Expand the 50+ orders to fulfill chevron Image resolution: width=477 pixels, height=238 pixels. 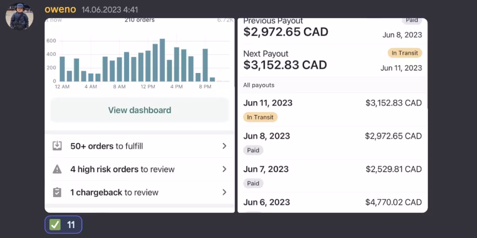click(x=224, y=146)
